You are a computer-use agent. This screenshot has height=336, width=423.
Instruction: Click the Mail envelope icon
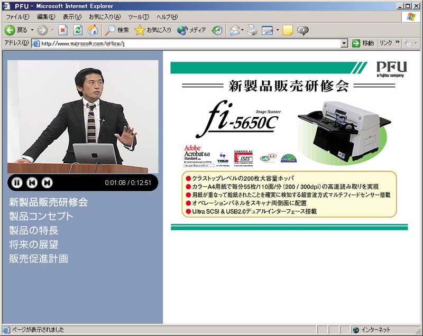(235, 30)
